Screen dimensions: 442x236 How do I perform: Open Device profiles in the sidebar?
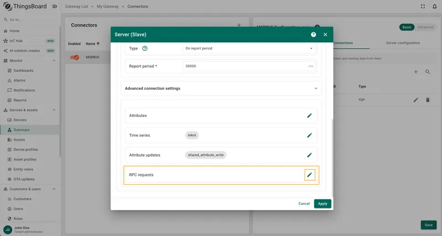pos(30,149)
